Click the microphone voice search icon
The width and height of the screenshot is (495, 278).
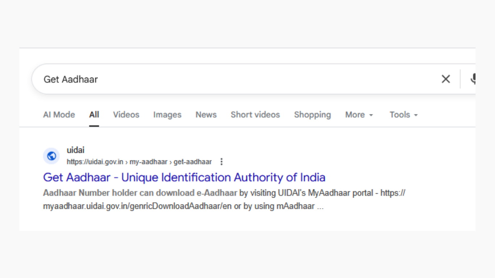tap(473, 79)
